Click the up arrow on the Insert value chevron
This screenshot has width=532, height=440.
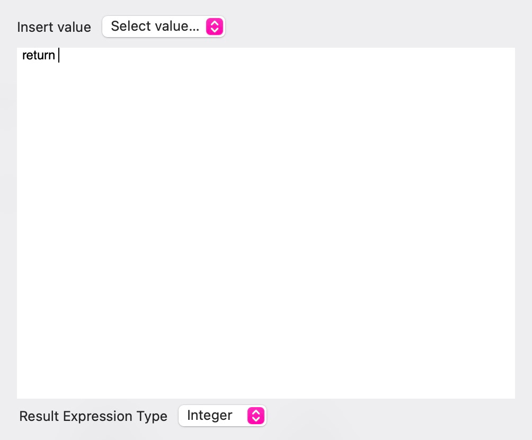214,23
